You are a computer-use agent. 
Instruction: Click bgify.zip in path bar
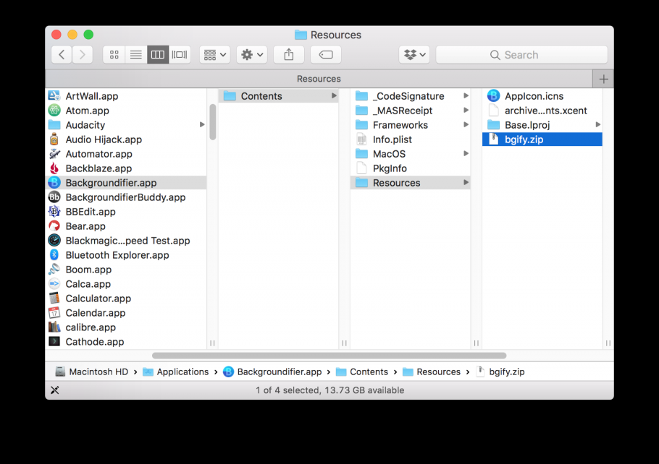pyautogui.click(x=500, y=371)
